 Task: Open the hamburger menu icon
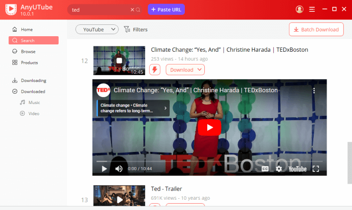(x=312, y=9)
